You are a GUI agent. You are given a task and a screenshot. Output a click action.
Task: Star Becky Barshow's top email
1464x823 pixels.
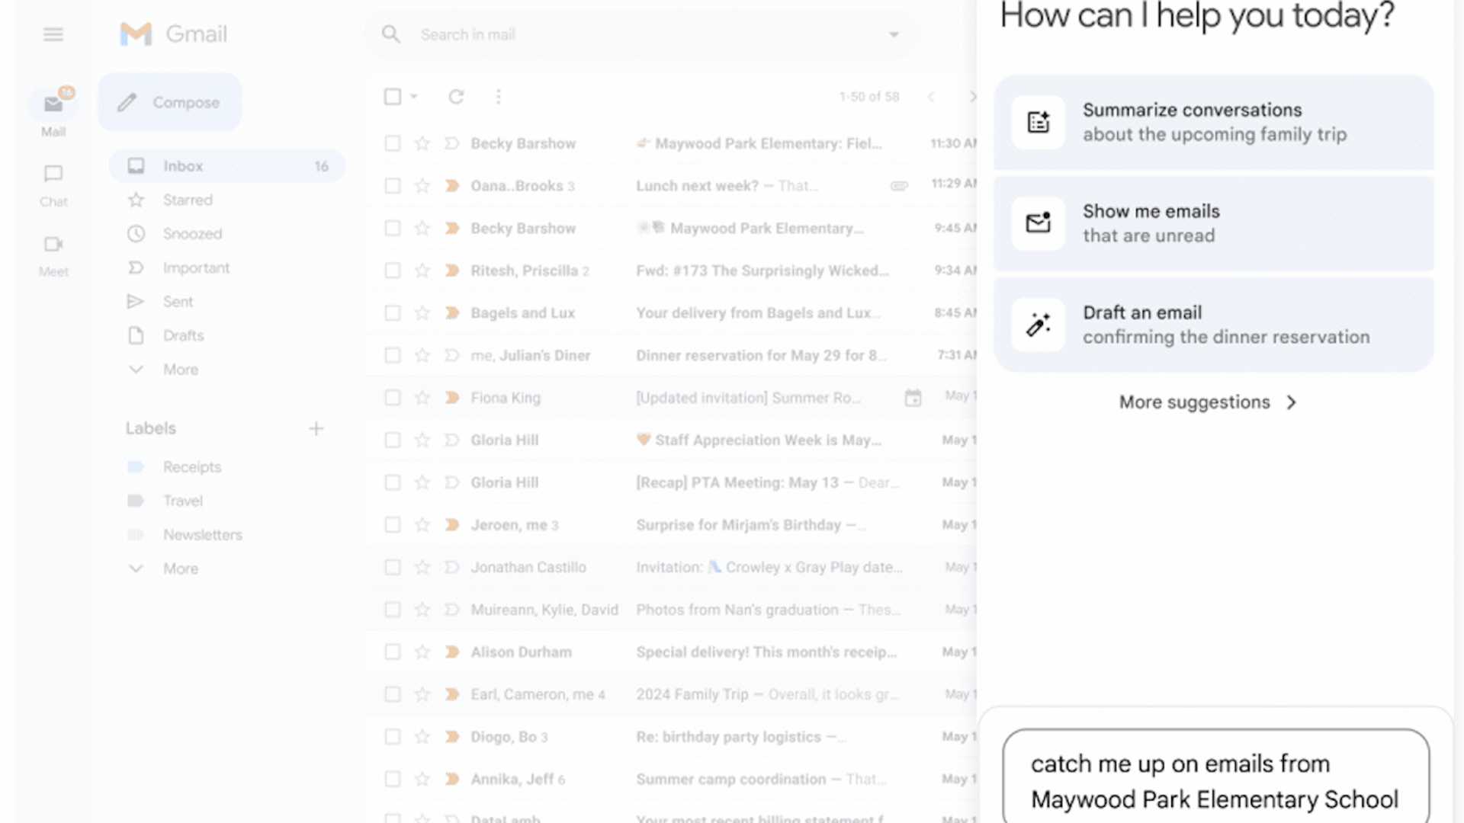[x=422, y=143]
